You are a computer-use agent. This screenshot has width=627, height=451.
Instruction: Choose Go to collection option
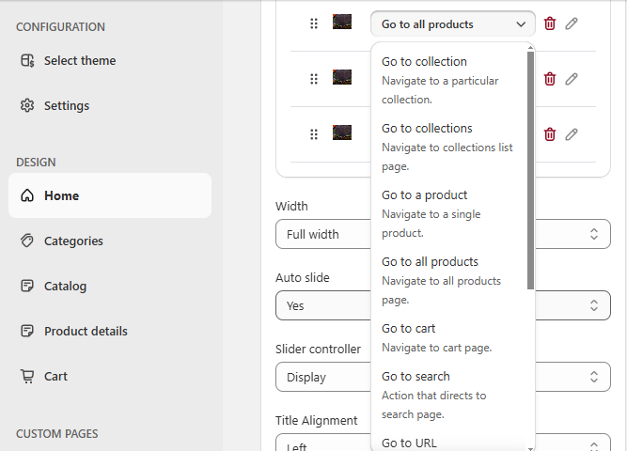pyautogui.click(x=449, y=80)
